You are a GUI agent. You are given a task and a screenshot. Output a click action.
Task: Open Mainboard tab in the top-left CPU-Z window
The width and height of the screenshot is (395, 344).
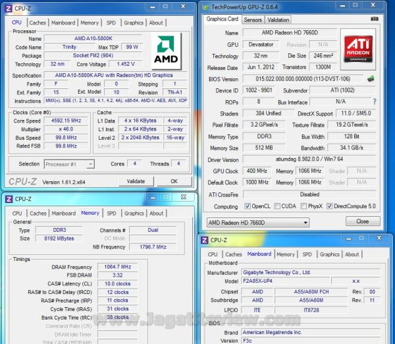point(63,22)
